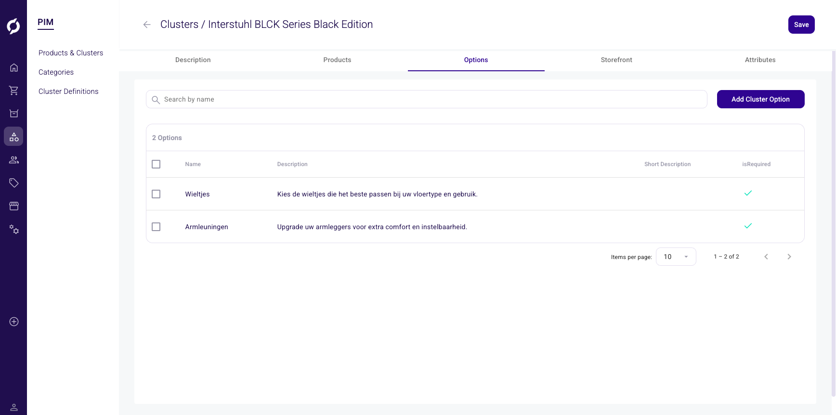This screenshot has height=415, width=836.
Task: Open the Home icon in the sidebar
Action: click(x=14, y=67)
